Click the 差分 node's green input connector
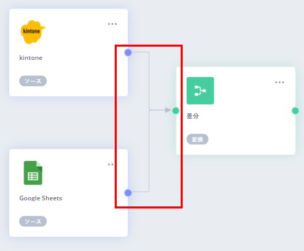Viewport: 304px width, 251px height. point(176,111)
